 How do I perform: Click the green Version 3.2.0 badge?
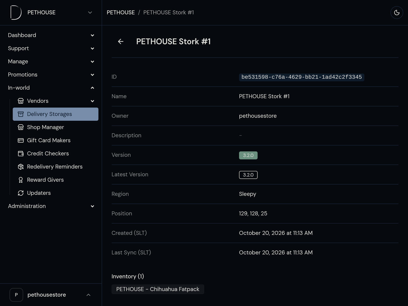click(x=248, y=155)
